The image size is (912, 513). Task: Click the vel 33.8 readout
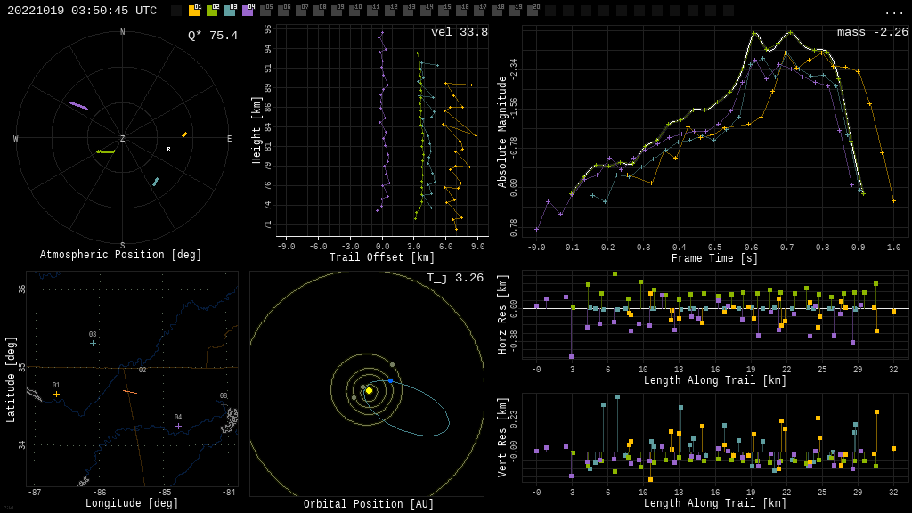pyautogui.click(x=459, y=32)
